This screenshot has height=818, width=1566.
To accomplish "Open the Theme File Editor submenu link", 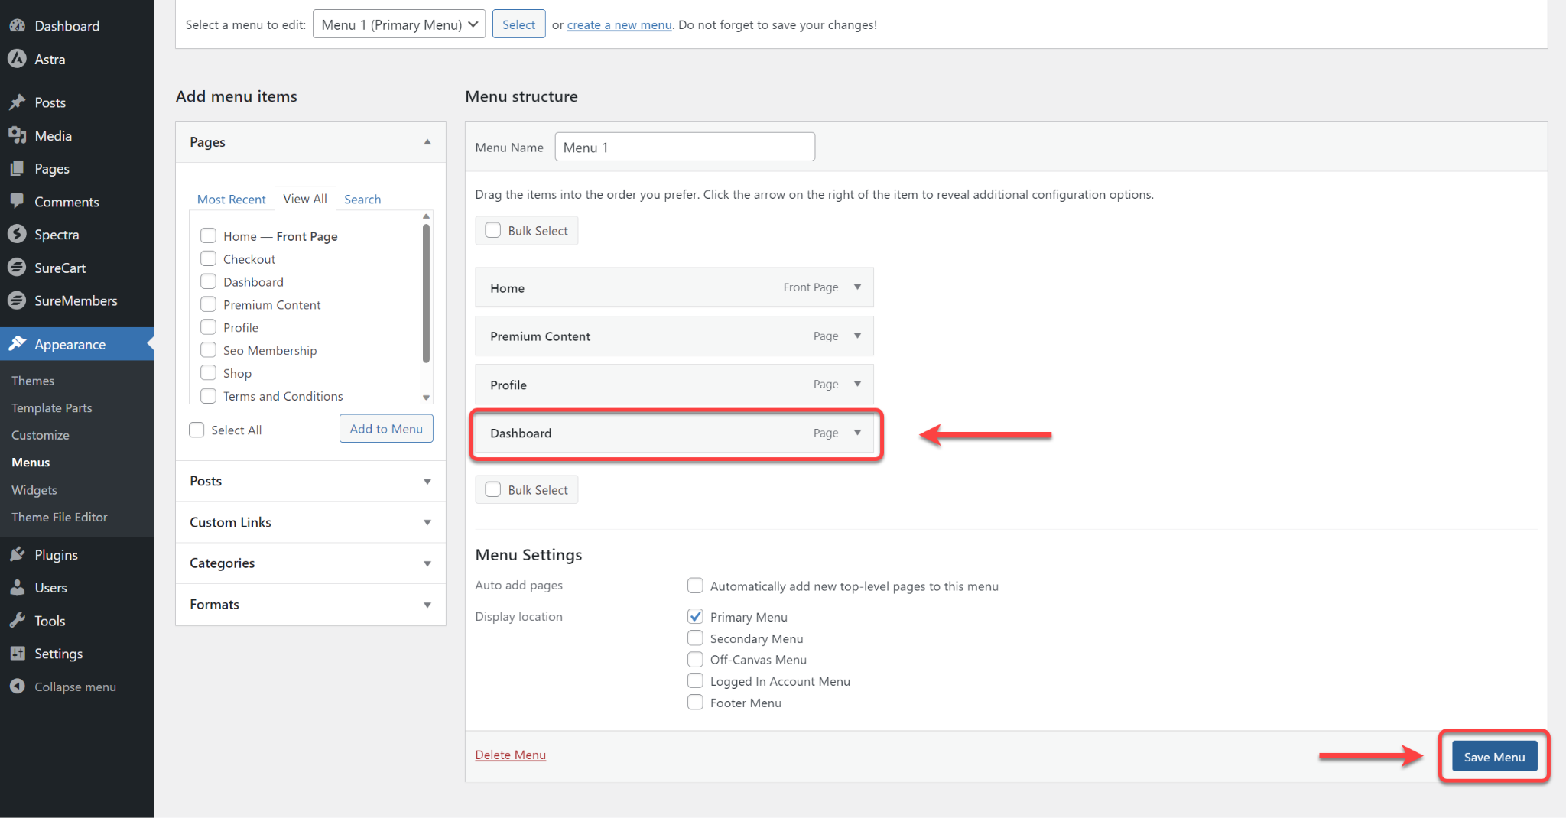I will click(60, 517).
